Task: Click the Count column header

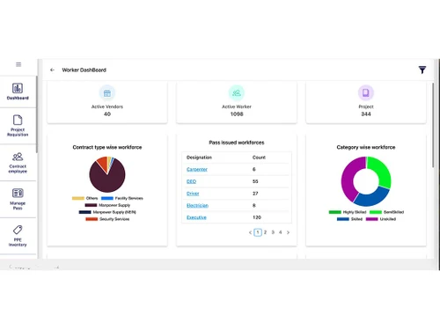Action: click(x=259, y=158)
